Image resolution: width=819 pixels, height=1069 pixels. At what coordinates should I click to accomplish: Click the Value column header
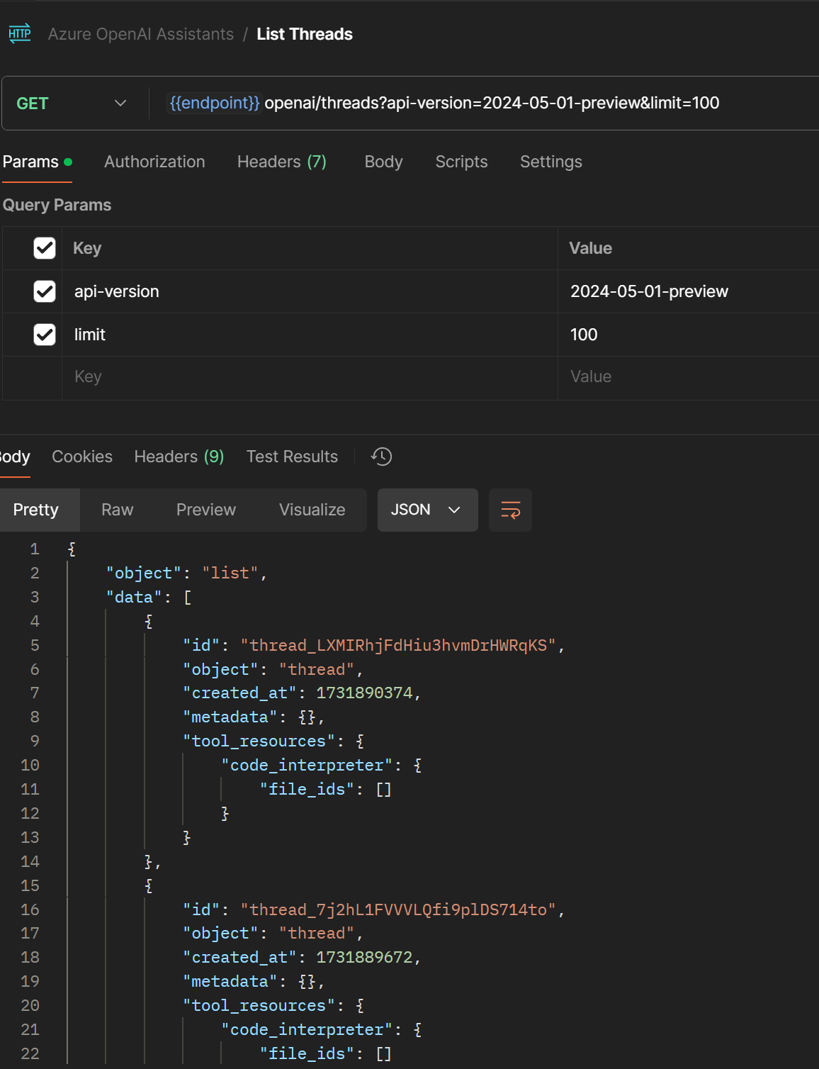coord(590,248)
